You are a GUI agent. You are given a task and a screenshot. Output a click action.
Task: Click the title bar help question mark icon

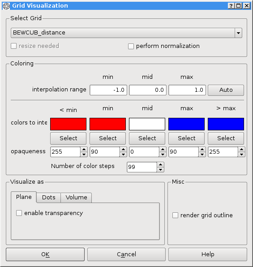[x=231, y=6]
